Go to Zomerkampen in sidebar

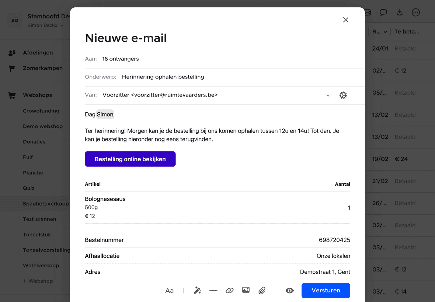pos(42,68)
